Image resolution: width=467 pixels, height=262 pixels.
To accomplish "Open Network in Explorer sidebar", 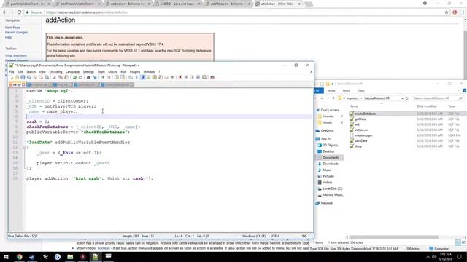I will [x=326, y=203].
